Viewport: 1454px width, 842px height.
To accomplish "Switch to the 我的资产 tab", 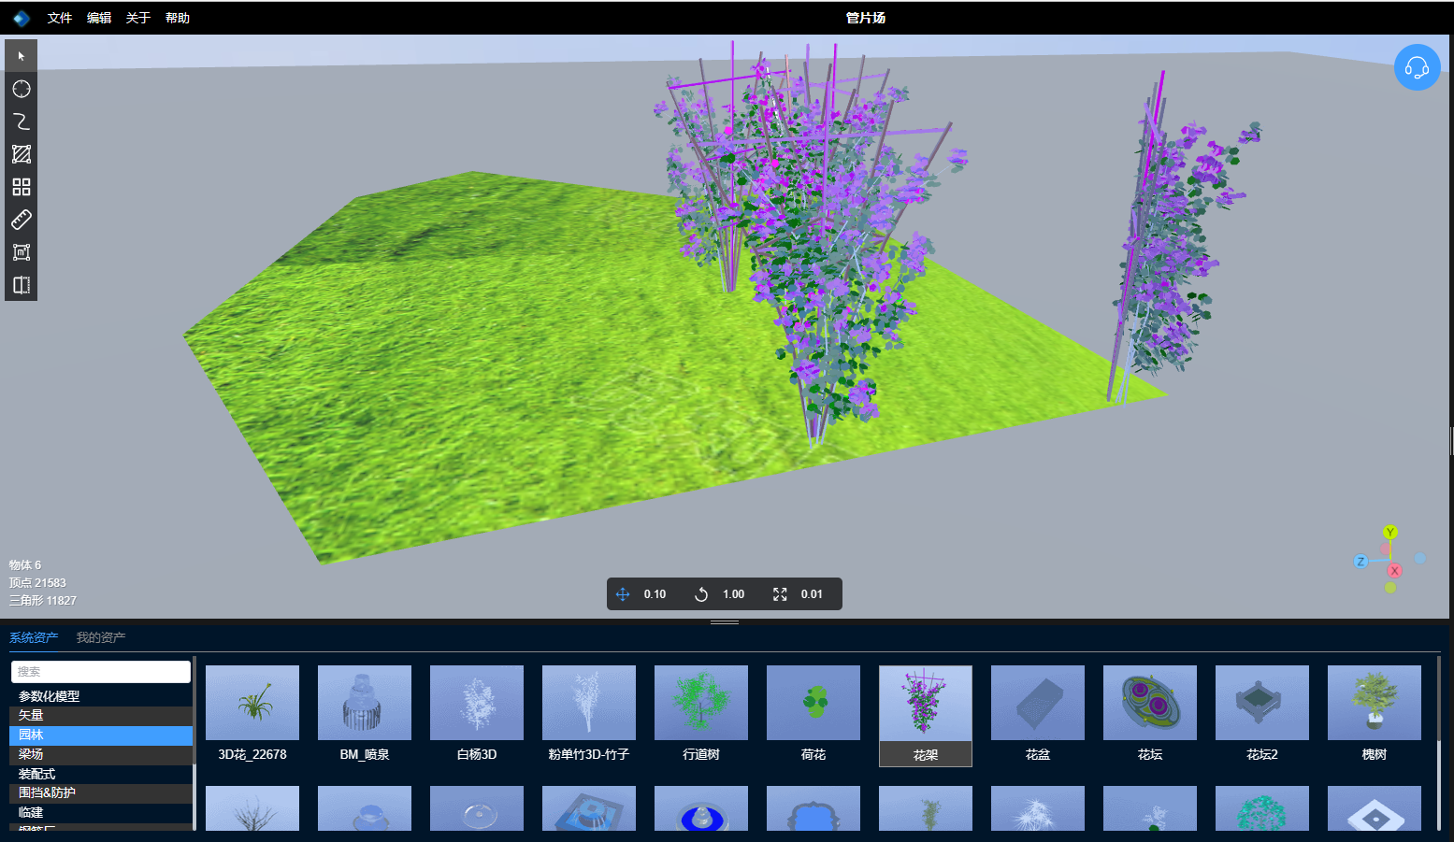I will (x=101, y=637).
